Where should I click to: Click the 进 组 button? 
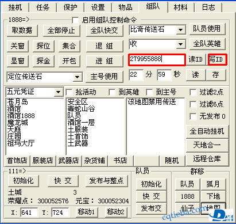105,61
